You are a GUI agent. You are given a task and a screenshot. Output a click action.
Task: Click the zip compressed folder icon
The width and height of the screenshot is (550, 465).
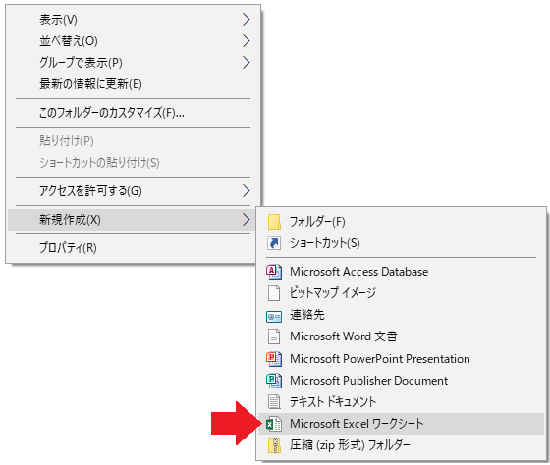[274, 445]
